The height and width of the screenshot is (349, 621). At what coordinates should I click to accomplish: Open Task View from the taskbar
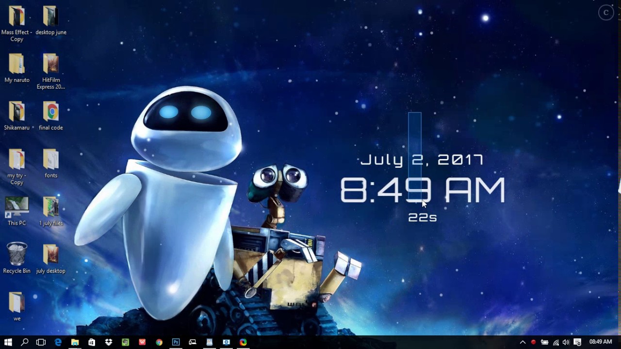click(x=41, y=342)
